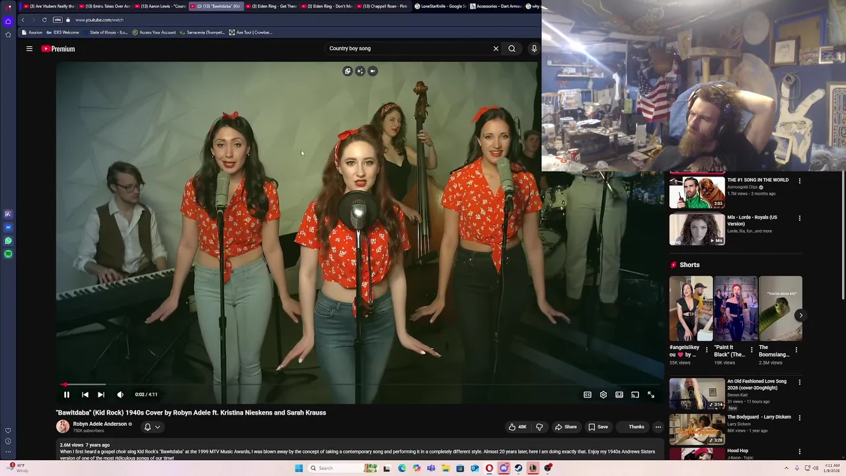Open options for Paint It Black short
The width and height of the screenshot is (846, 476).
(751, 350)
